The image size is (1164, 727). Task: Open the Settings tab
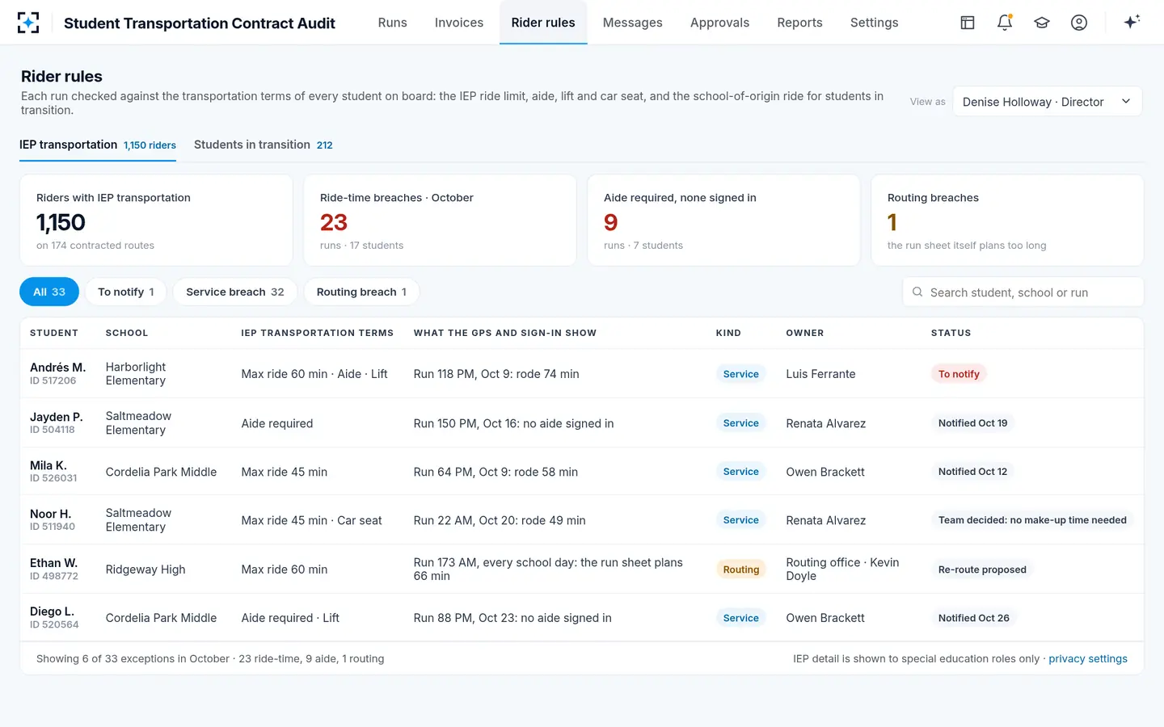click(875, 23)
